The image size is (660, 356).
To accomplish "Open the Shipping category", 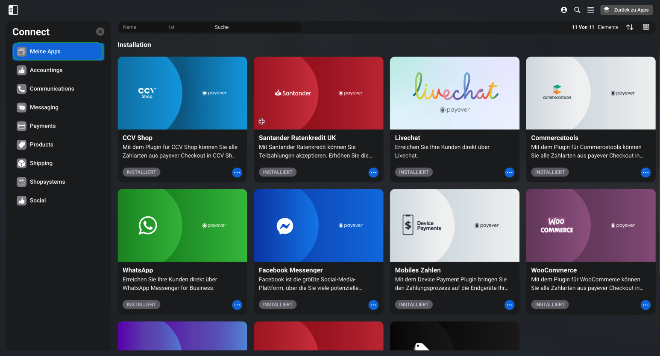I will pyautogui.click(x=59, y=163).
